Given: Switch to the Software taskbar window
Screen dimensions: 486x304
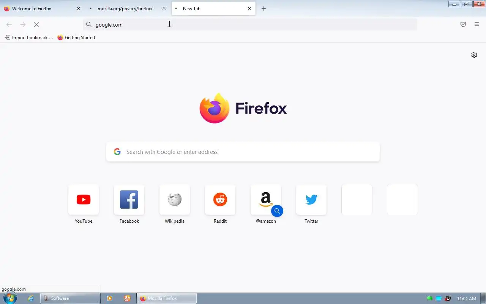Looking at the screenshot, I should click(x=70, y=298).
